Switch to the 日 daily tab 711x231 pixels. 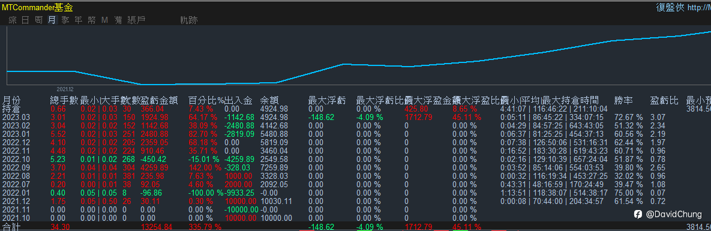click(x=25, y=20)
